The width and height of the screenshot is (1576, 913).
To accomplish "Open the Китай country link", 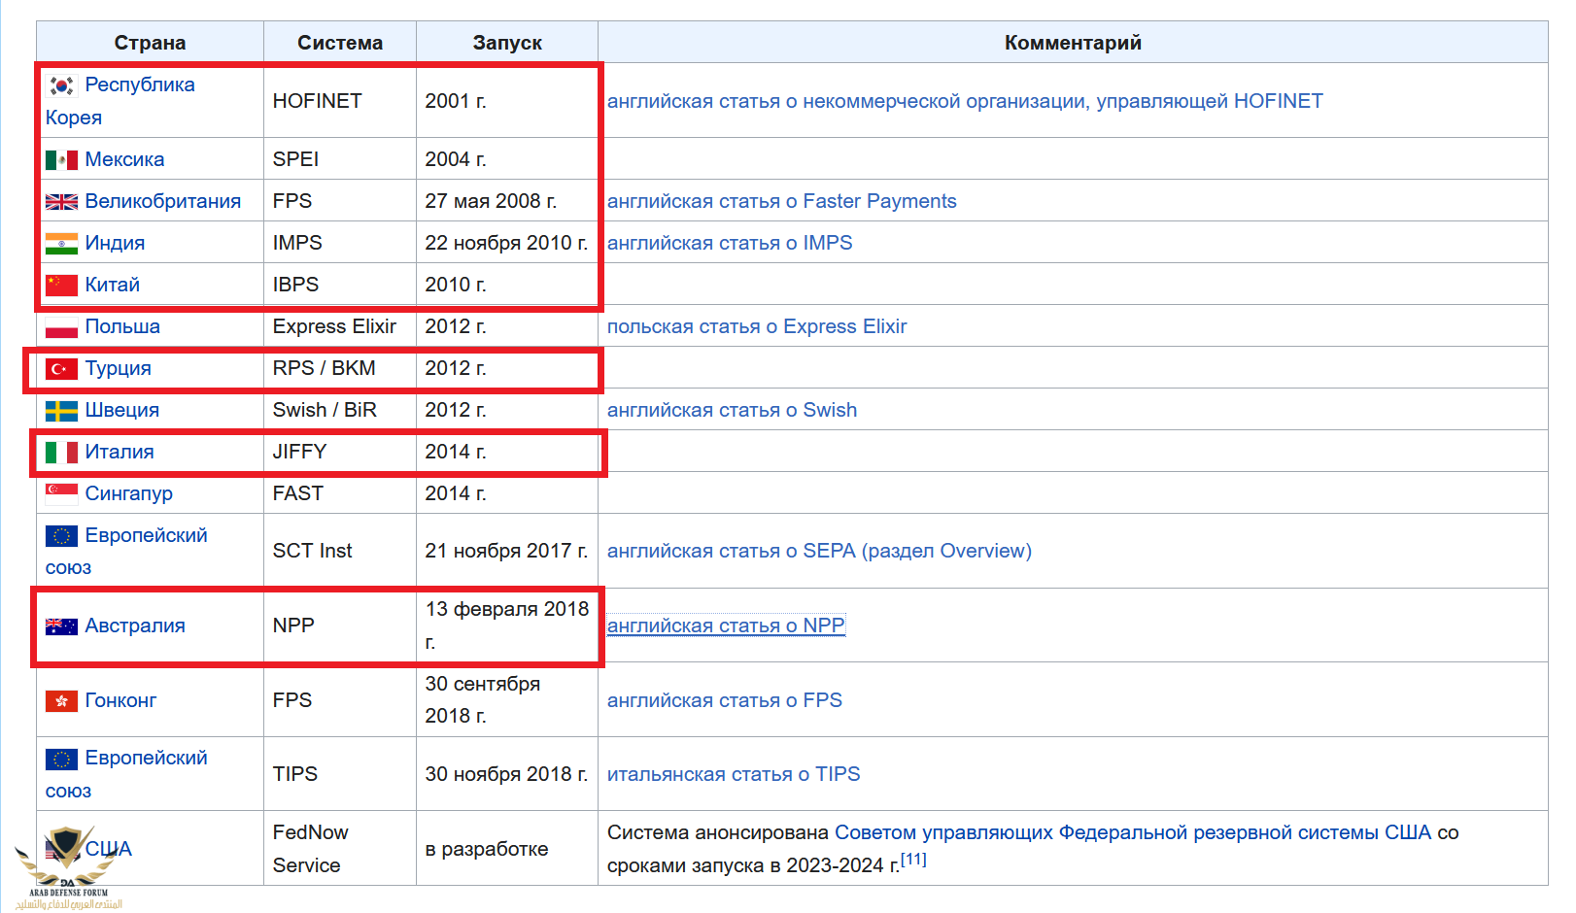I will (x=112, y=285).
